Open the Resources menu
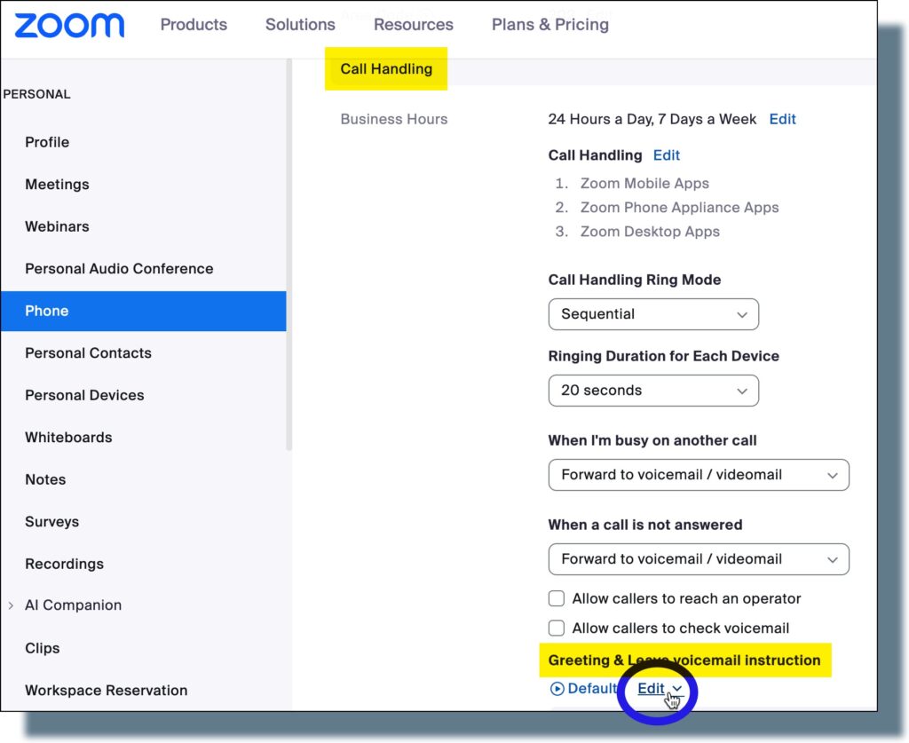 [413, 25]
